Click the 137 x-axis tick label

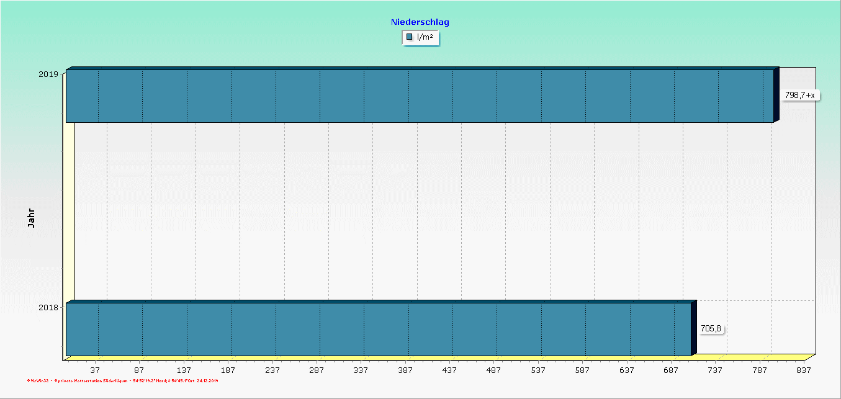pos(184,370)
